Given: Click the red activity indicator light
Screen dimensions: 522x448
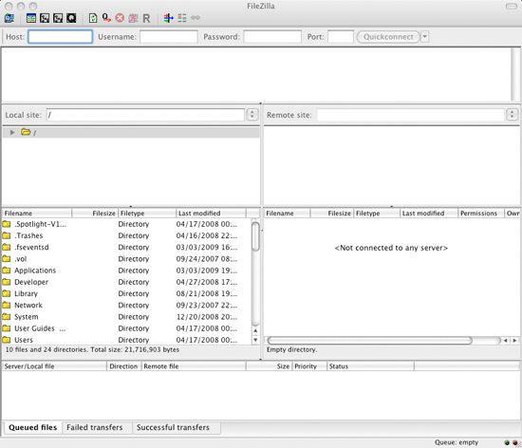Looking at the screenshot, I should coord(515,442).
